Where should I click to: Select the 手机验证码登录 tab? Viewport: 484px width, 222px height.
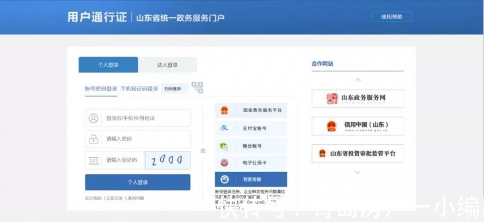coord(139,89)
